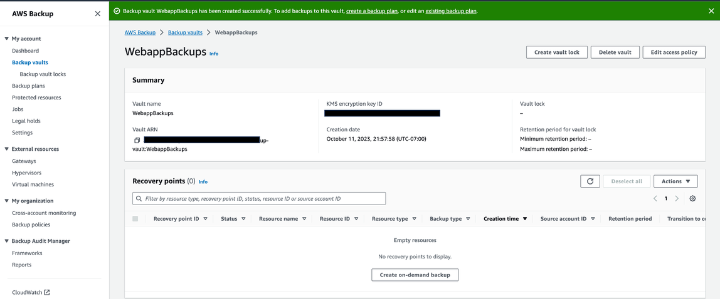The width and height of the screenshot is (720, 299).
Task: Open Legal holds in sidebar
Action: [26, 121]
